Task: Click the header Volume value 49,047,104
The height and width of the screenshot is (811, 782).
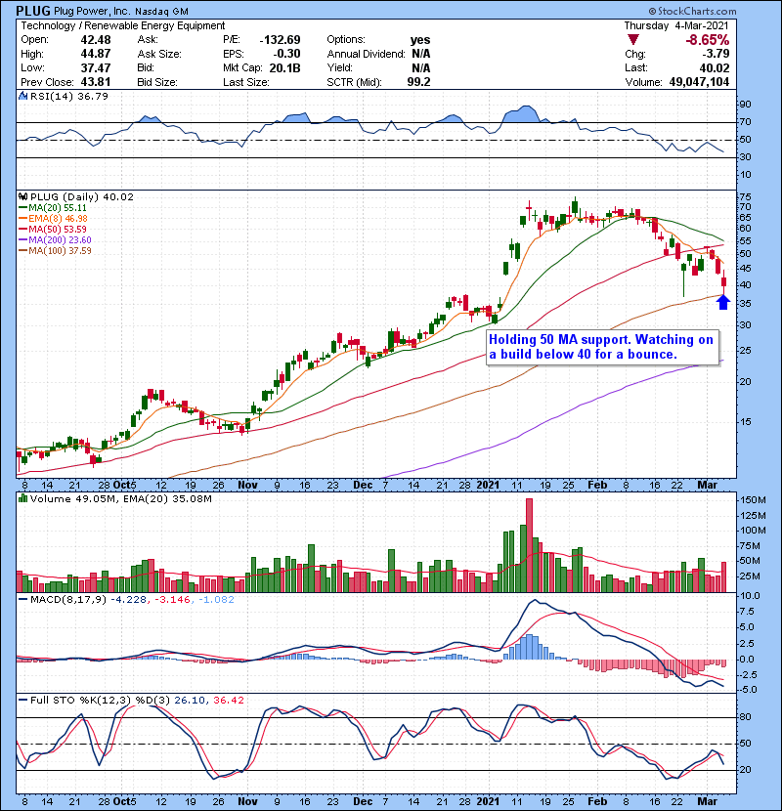Action: point(699,82)
